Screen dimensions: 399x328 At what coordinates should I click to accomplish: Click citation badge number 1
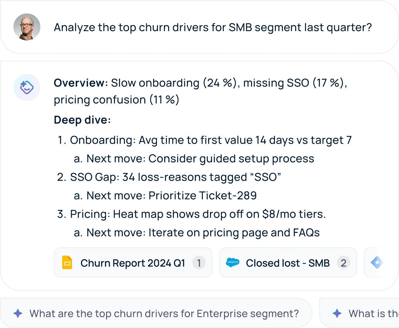tap(199, 263)
